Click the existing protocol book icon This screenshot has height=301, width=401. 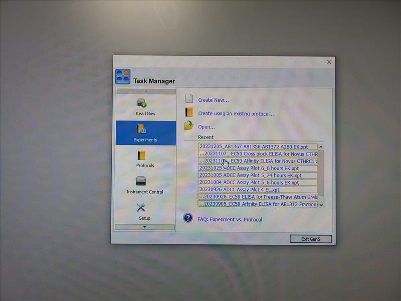(189, 113)
